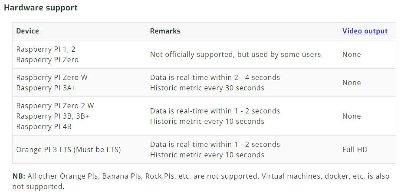404x196 pixels.
Task: Click None in the Raspberry PI 4B row
Action: 351,116
